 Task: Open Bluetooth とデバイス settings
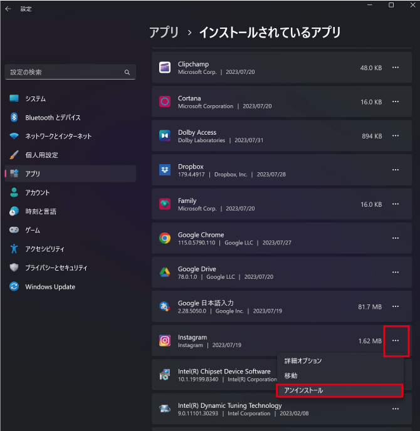(x=53, y=118)
